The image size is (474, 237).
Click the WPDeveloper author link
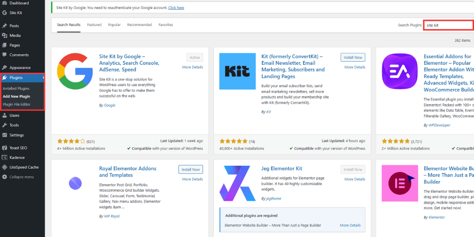coord(440,125)
